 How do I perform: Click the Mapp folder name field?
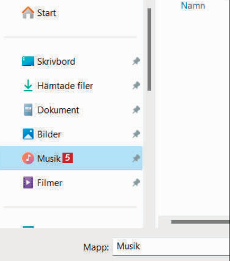click(x=172, y=247)
